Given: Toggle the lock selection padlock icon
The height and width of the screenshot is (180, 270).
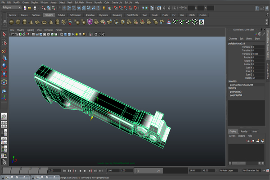Looking at the screenshot, I should [104, 8].
